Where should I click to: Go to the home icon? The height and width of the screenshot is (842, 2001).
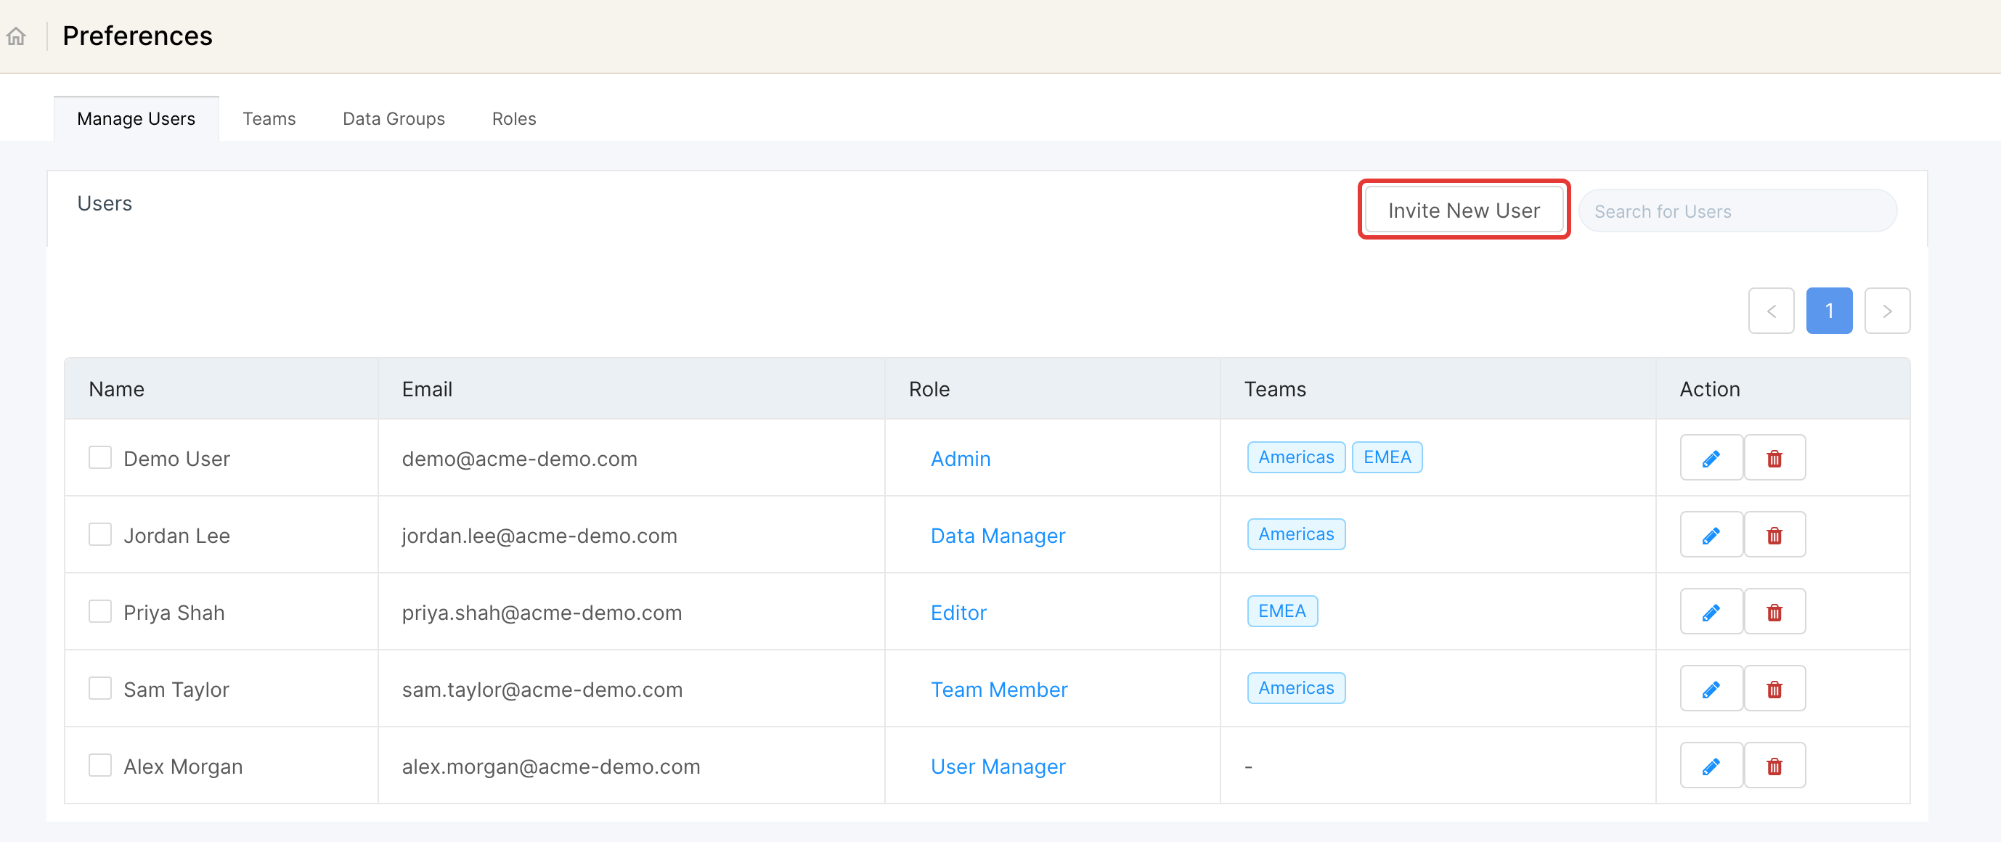[x=16, y=36]
